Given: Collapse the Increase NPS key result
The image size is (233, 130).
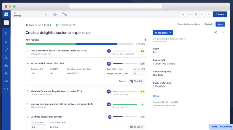Looking at the screenshot, I should [x=28, y=63].
